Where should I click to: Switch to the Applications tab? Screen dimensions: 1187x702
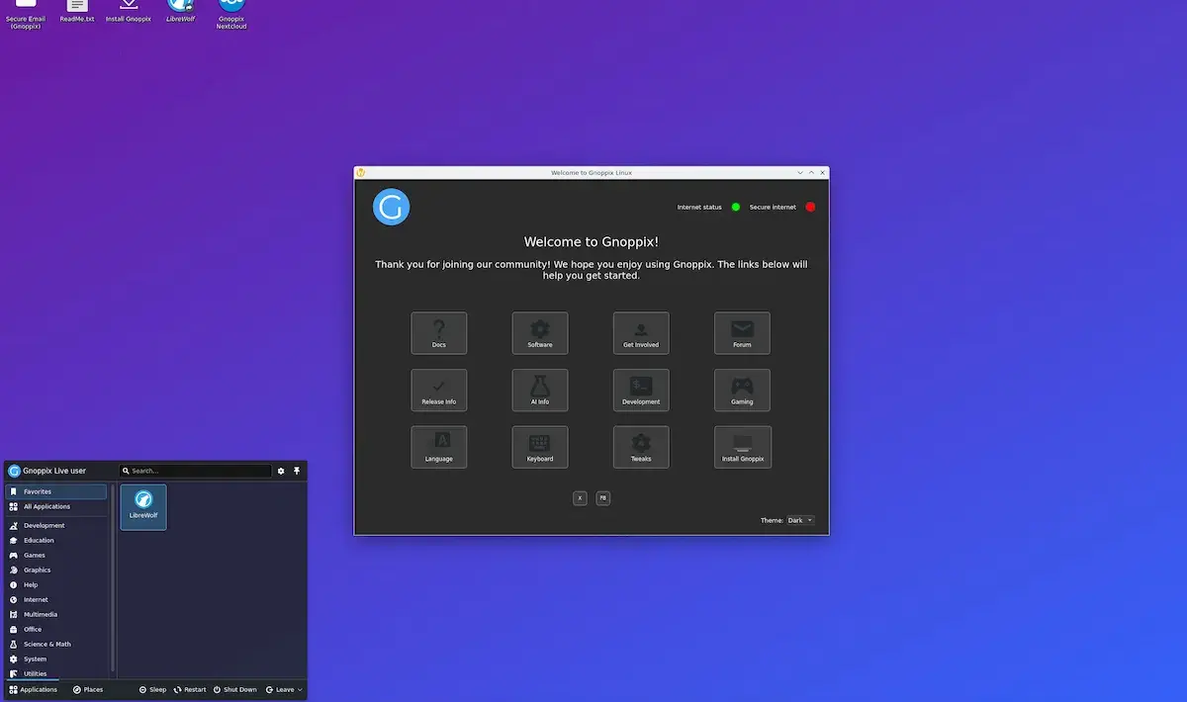[34, 689]
